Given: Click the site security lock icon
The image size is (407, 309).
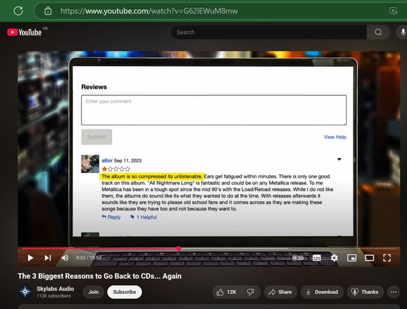Looking at the screenshot, I should 48,11.
